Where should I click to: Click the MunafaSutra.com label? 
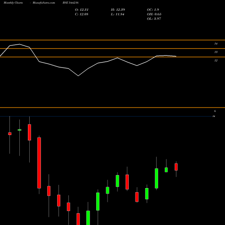click(44, 3)
